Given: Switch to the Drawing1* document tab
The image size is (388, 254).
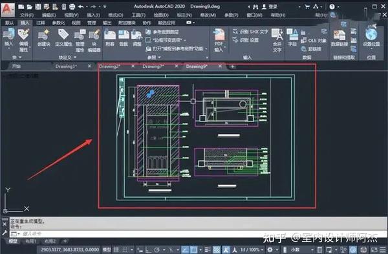Looking at the screenshot, I should click(x=66, y=67).
